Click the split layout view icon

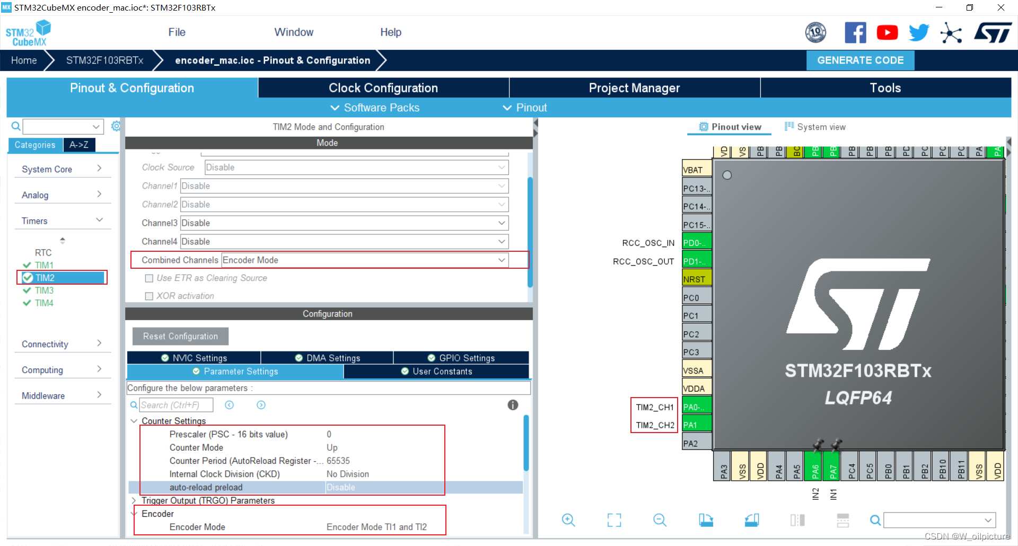click(x=843, y=520)
